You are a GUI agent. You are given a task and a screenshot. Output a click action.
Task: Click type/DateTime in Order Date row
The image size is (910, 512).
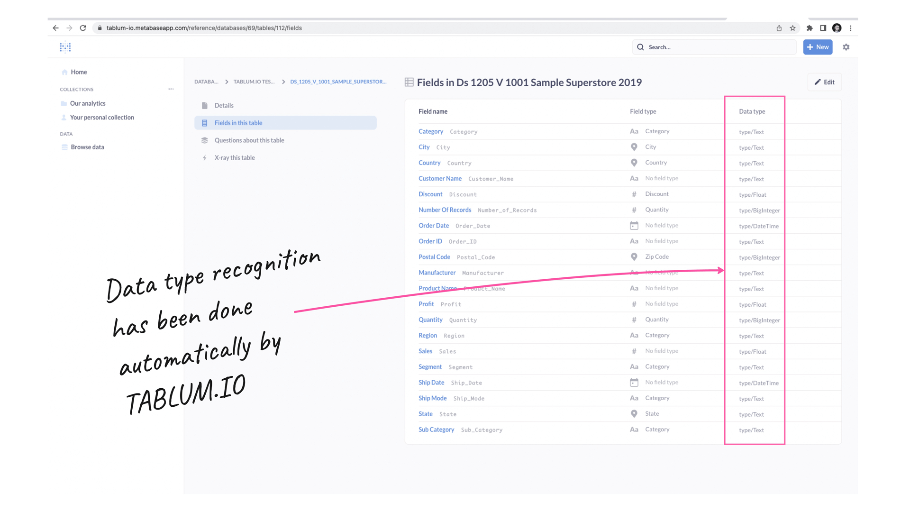point(759,226)
